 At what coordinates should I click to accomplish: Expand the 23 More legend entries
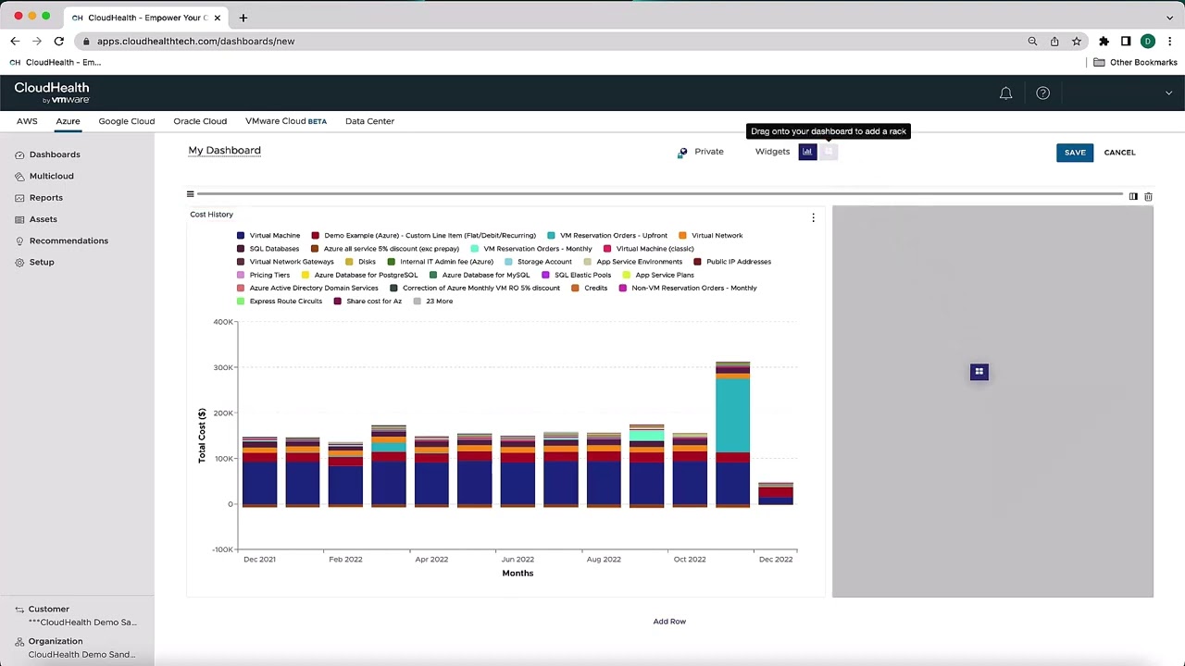[432, 301]
